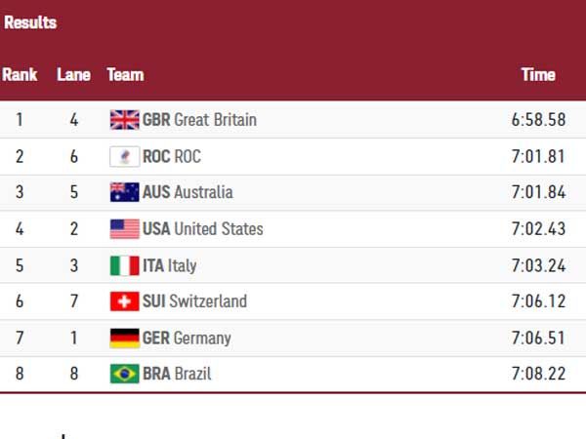Screen dimensions: 586x439
Task: Click the Italy flag icon
Action: pyautogui.click(x=124, y=265)
